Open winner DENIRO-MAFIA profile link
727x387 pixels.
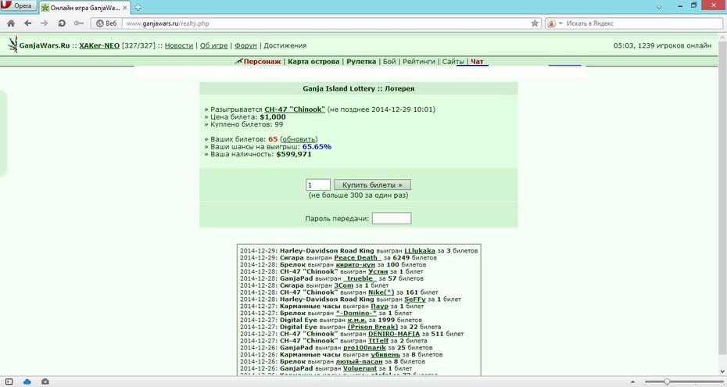(394, 334)
